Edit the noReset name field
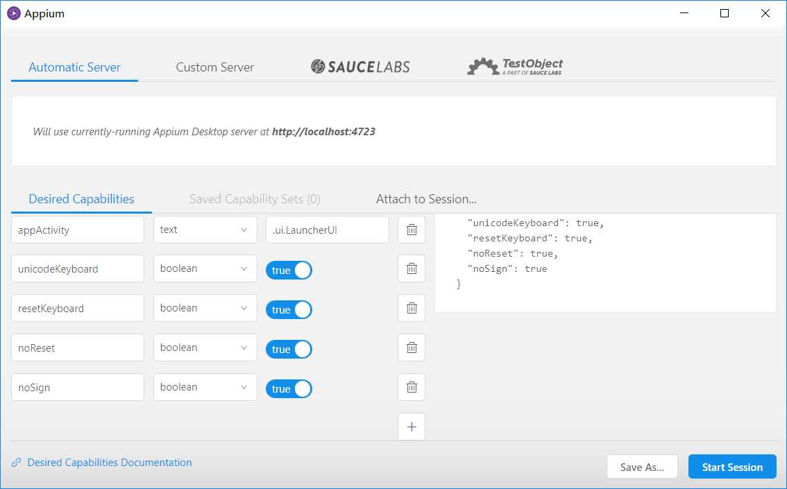 point(78,348)
